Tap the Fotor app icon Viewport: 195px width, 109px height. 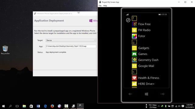coord(134,36)
